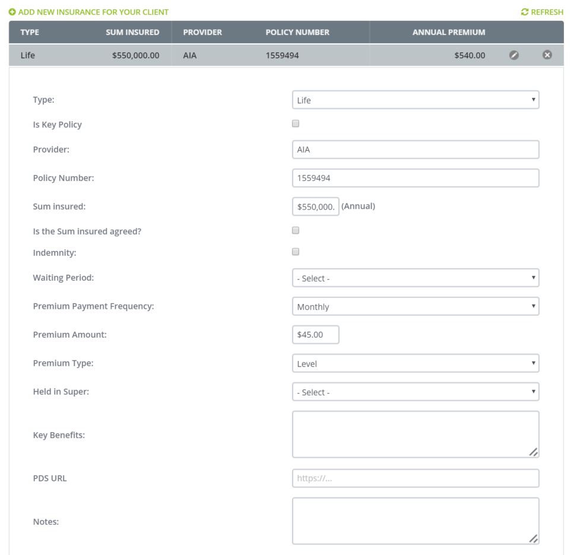The width and height of the screenshot is (574, 555).
Task: Click the green plus icon to add insurance
Action: (12, 12)
